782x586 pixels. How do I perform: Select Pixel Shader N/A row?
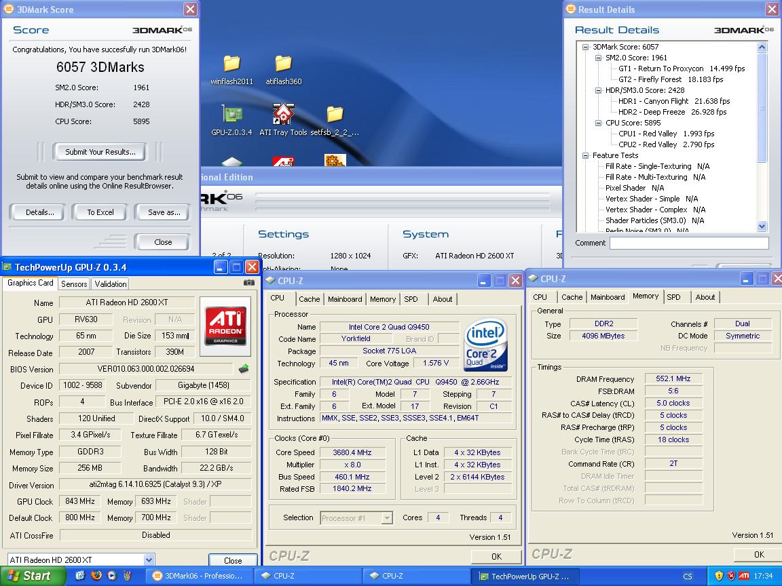[x=635, y=188]
